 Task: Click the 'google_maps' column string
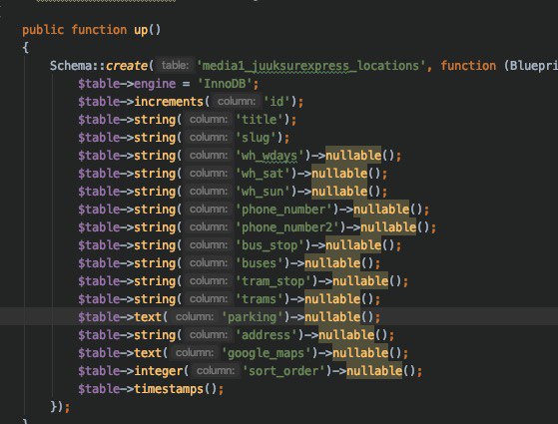[267, 353]
